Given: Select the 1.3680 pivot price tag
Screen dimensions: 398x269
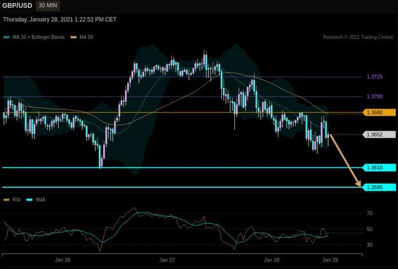Looking at the screenshot, I should 380,112.
